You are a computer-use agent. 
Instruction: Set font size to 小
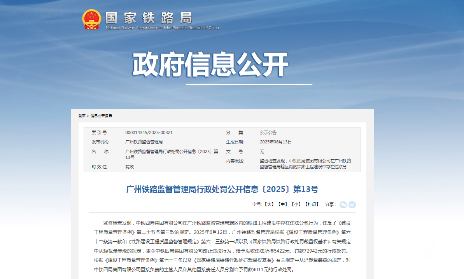(x=296, y=204)
